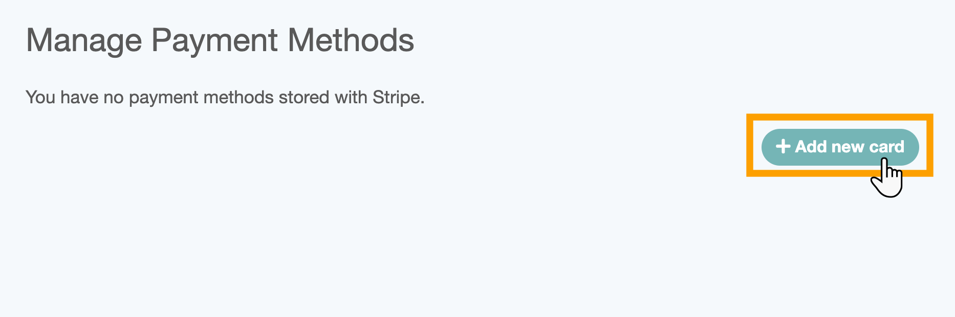Select the Manage Payment Methods heading

[220, 40]
